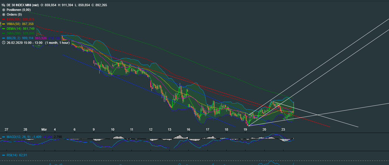The height and width of the screenshot is (165, 389).
Task: Click date 13 on the time axis
Action: (x=169, y=129)
